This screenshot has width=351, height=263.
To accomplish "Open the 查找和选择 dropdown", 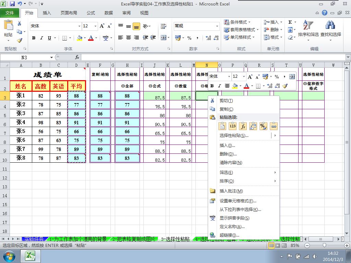I will point(331,30).
